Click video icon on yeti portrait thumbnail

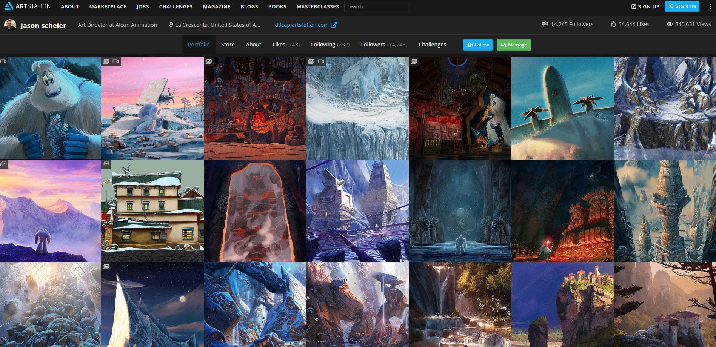(x=3, y=61)
